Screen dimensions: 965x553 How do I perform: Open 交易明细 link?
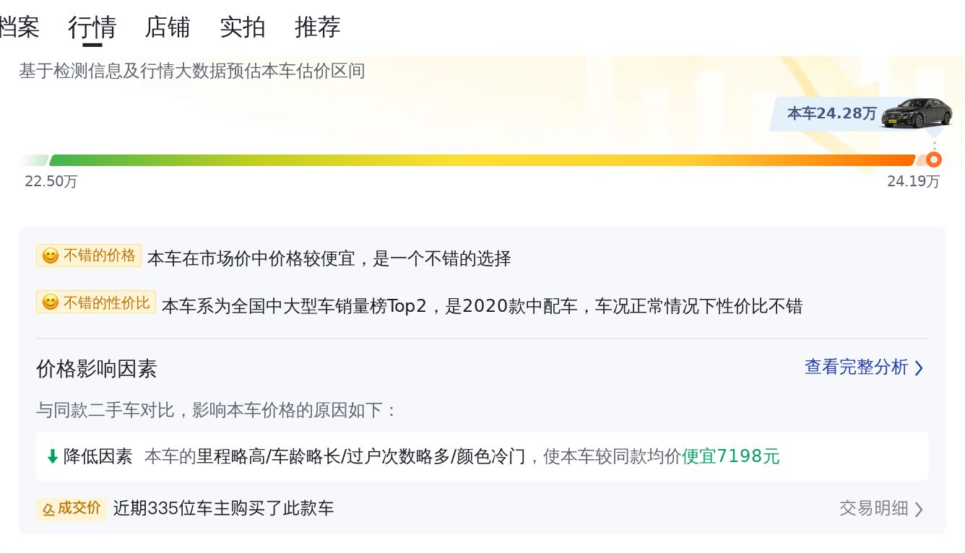coord(873,508)
